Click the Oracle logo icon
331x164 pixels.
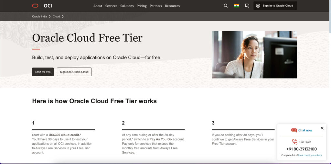point(35,6)
